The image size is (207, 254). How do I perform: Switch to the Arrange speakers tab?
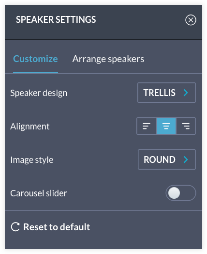point(108,59)
